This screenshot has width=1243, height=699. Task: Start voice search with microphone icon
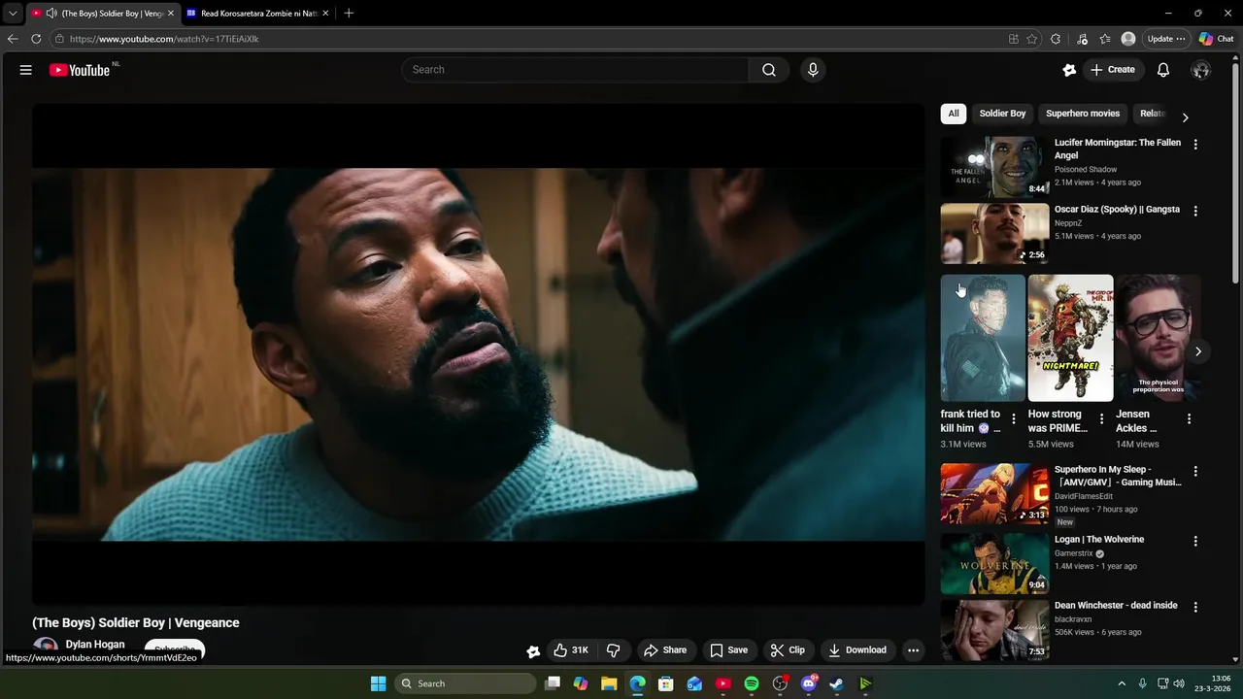click(813, 70)
